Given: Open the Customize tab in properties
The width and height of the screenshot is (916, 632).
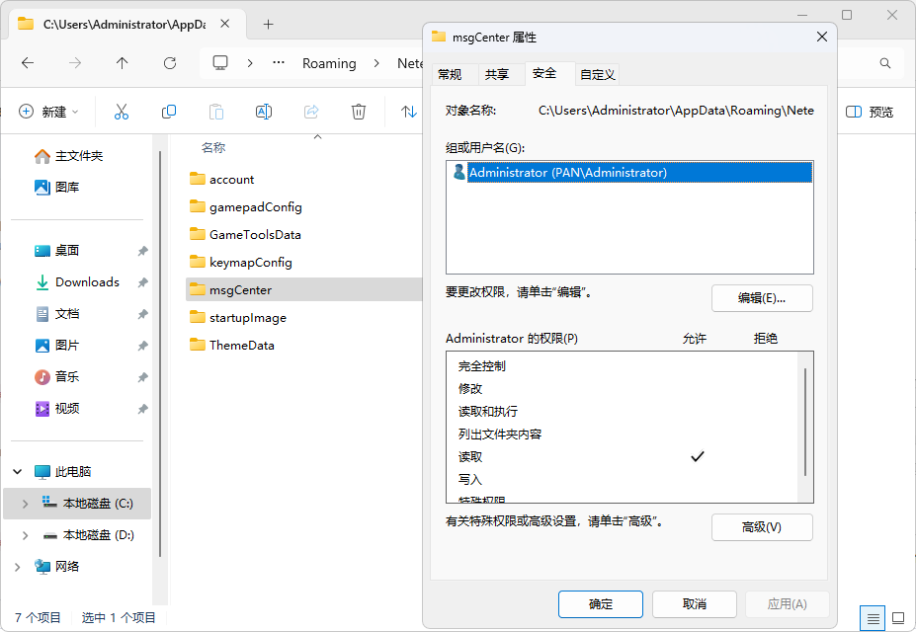Looking at the screenshot, I should (598, 74).
